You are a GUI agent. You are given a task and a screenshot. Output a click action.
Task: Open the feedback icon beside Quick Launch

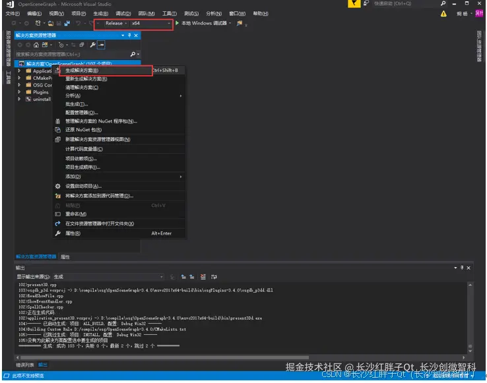pos(366,3)
